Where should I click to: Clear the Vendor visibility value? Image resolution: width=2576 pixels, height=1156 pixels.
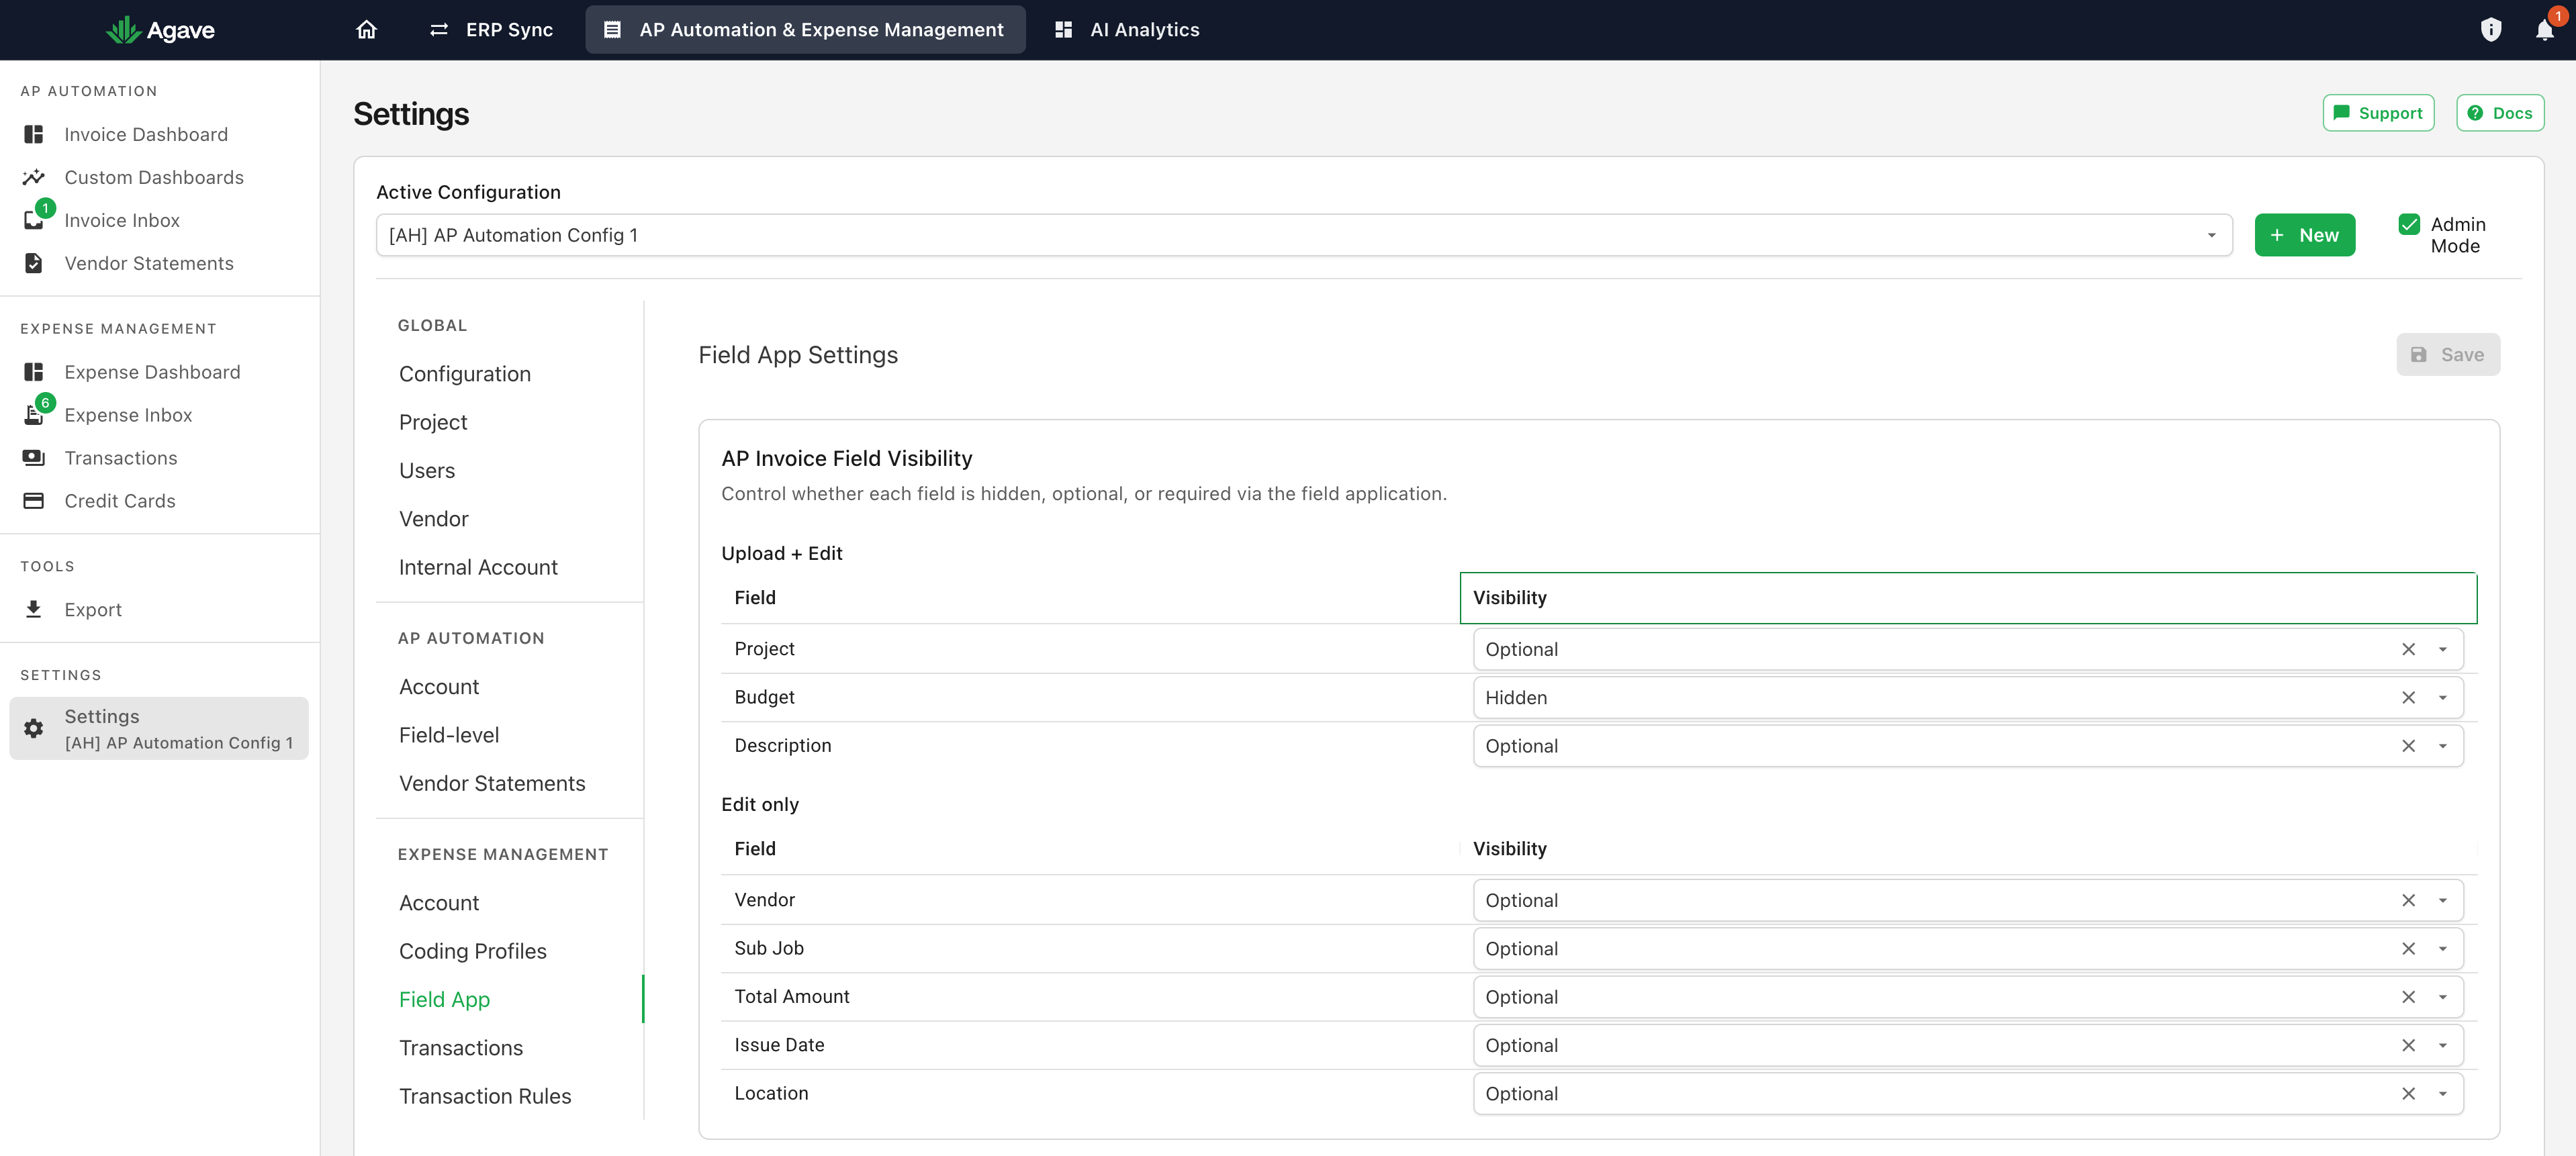[2408, 900]
